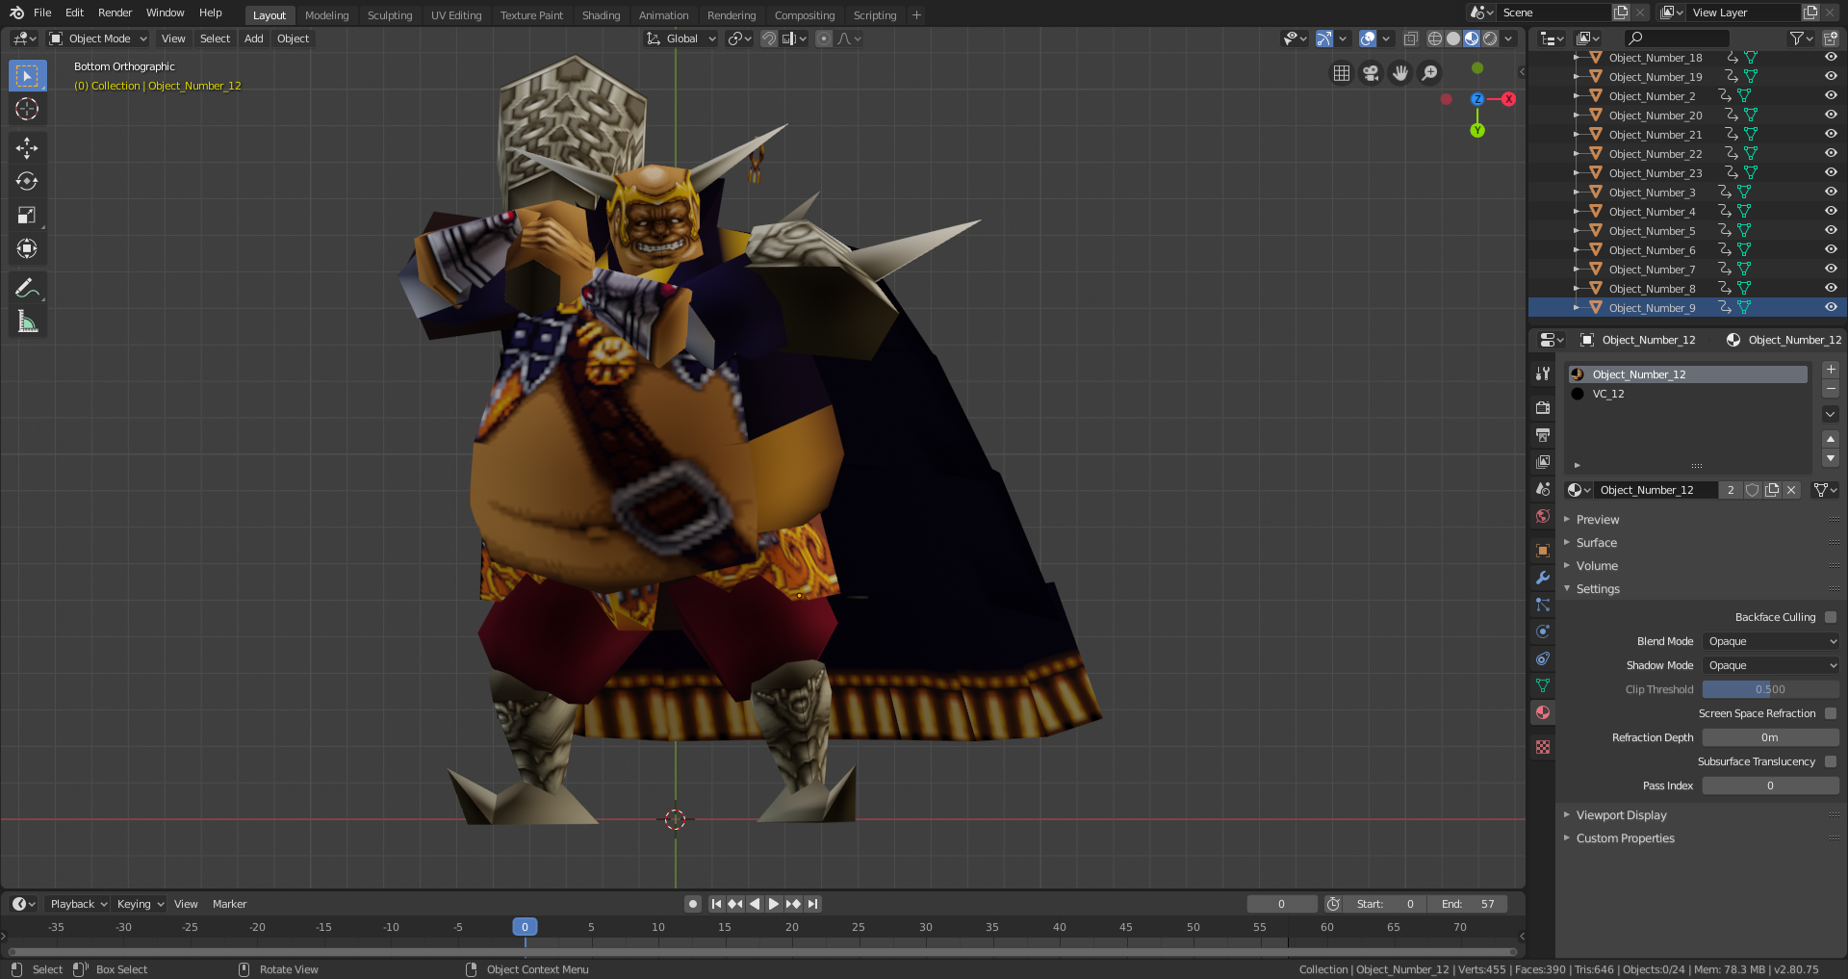Open the Render menu
This screenshot has height=979, width=1848.
click(115, 13)
